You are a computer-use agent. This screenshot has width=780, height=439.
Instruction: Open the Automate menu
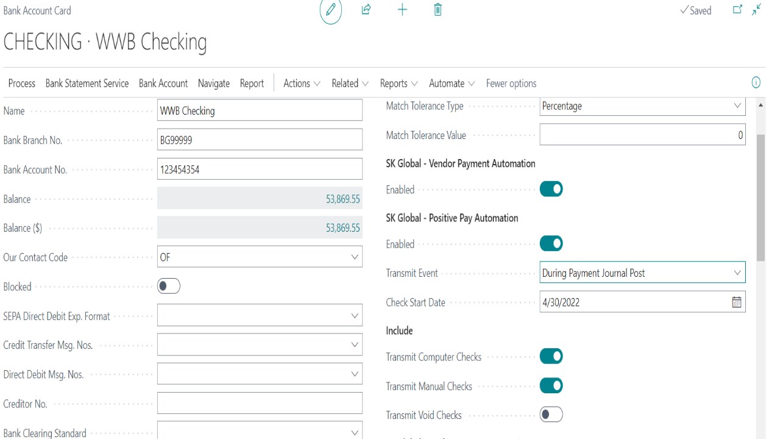click(x=452, y=84)
